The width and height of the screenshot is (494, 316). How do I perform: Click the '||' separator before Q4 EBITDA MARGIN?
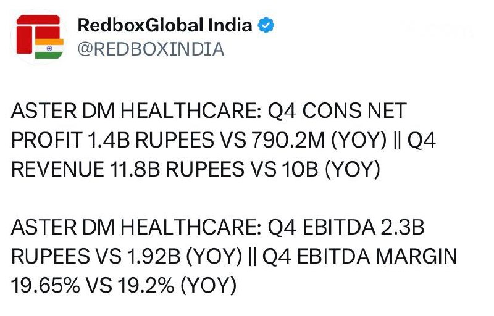coord(251,257)
